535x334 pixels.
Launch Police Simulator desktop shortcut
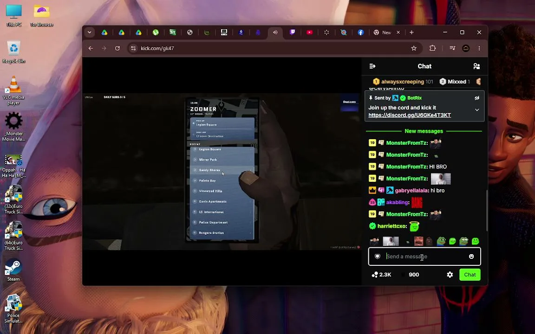click(x=13, y=309)
